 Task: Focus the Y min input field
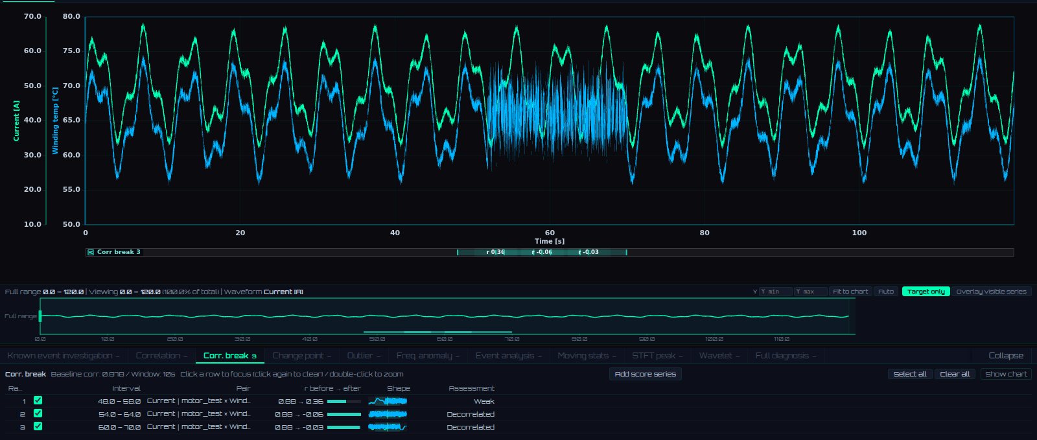776,292
